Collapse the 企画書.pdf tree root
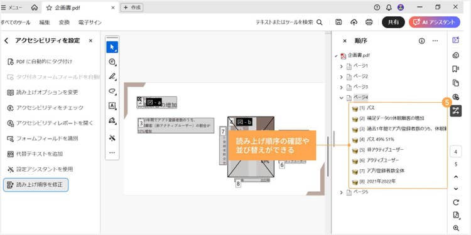This screenshot has width=471, height=235. click(336, 55)
